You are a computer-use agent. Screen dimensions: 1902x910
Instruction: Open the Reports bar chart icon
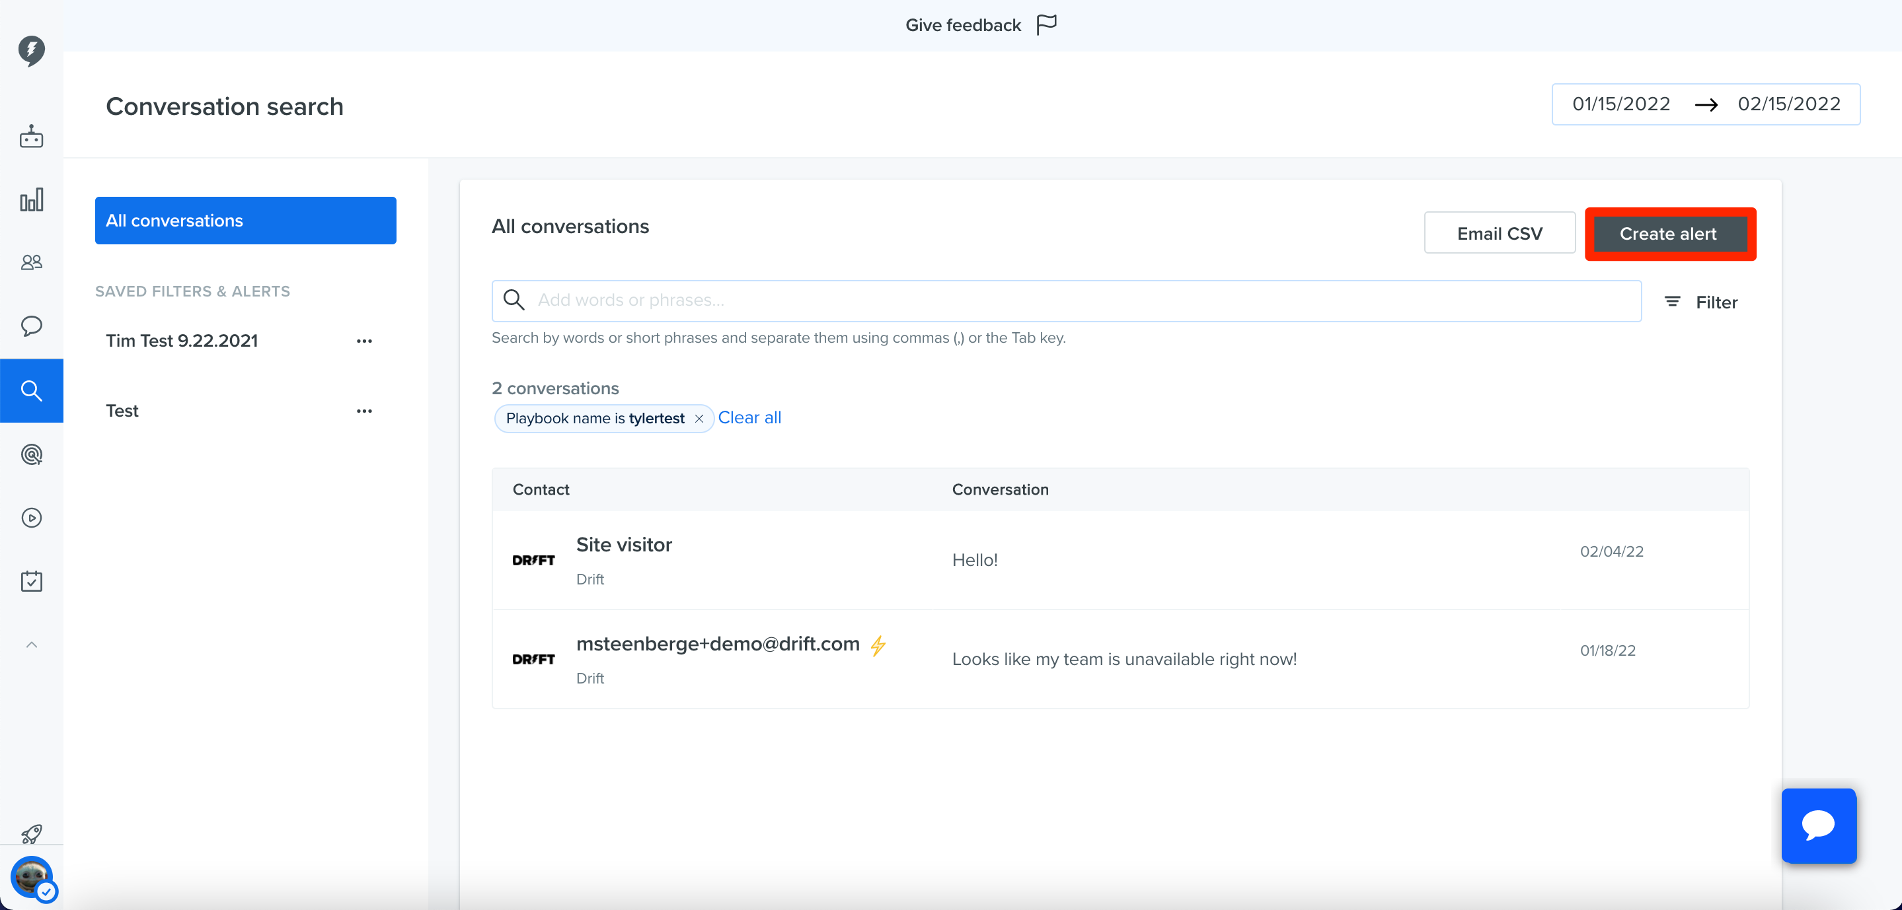pos(31,200)
